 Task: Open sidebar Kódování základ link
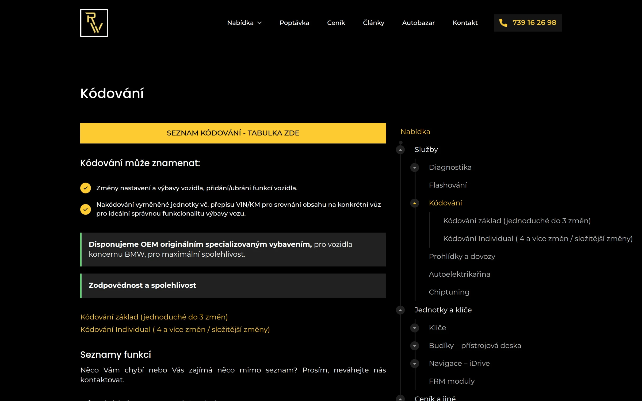pyautogui.click(x=517, y=221)
